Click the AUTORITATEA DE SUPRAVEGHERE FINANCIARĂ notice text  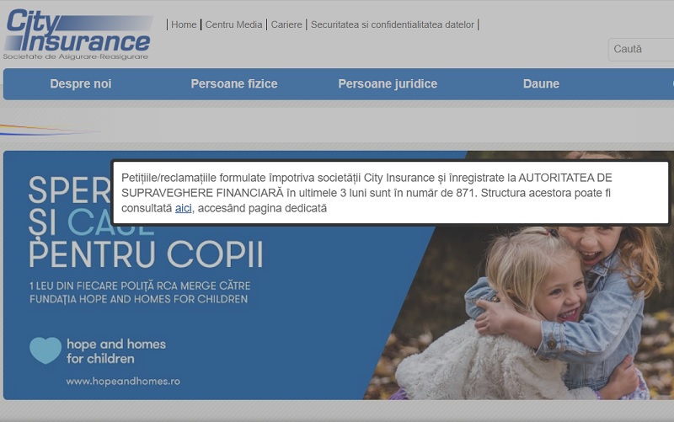pos(366,185)
